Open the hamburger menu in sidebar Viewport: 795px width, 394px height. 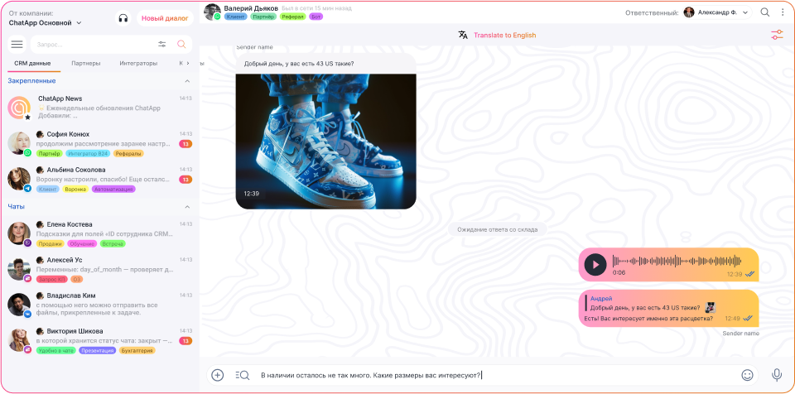[17, 45]
